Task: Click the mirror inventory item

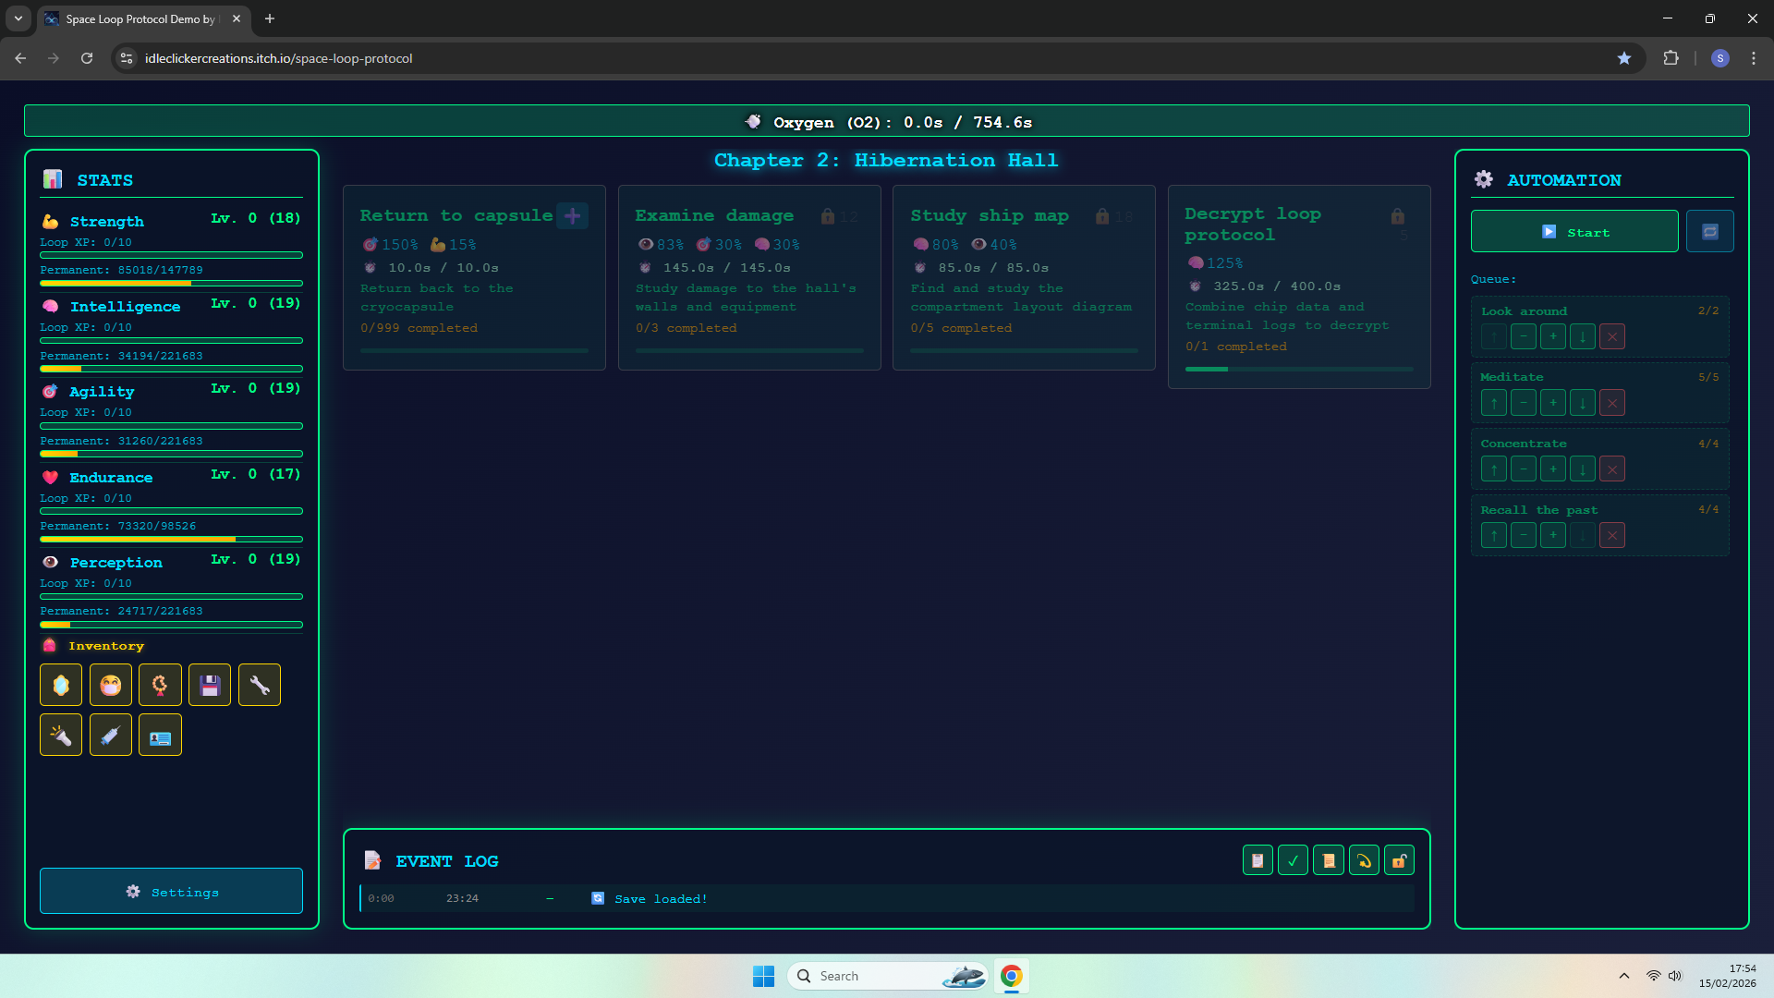Action: (x=61, y=686)
